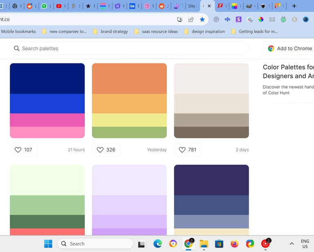314x252 pixels.
Task: Click the magnifier icon in Search palettes
Action: coord(17,48)
